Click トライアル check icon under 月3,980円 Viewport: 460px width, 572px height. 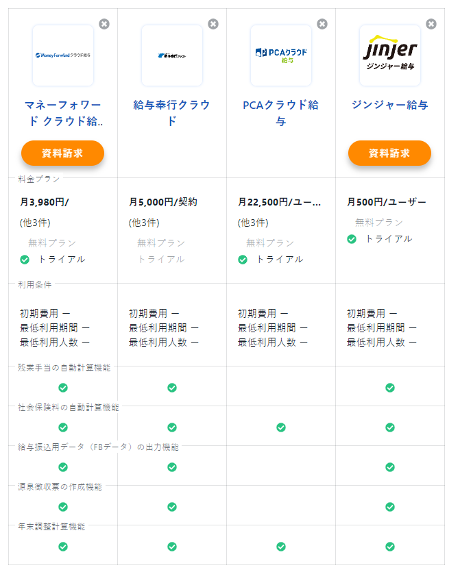25,260
